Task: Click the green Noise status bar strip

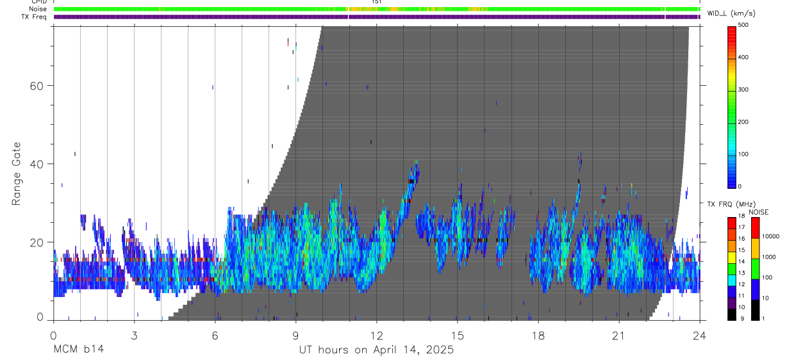Action: tap(377, 10)
